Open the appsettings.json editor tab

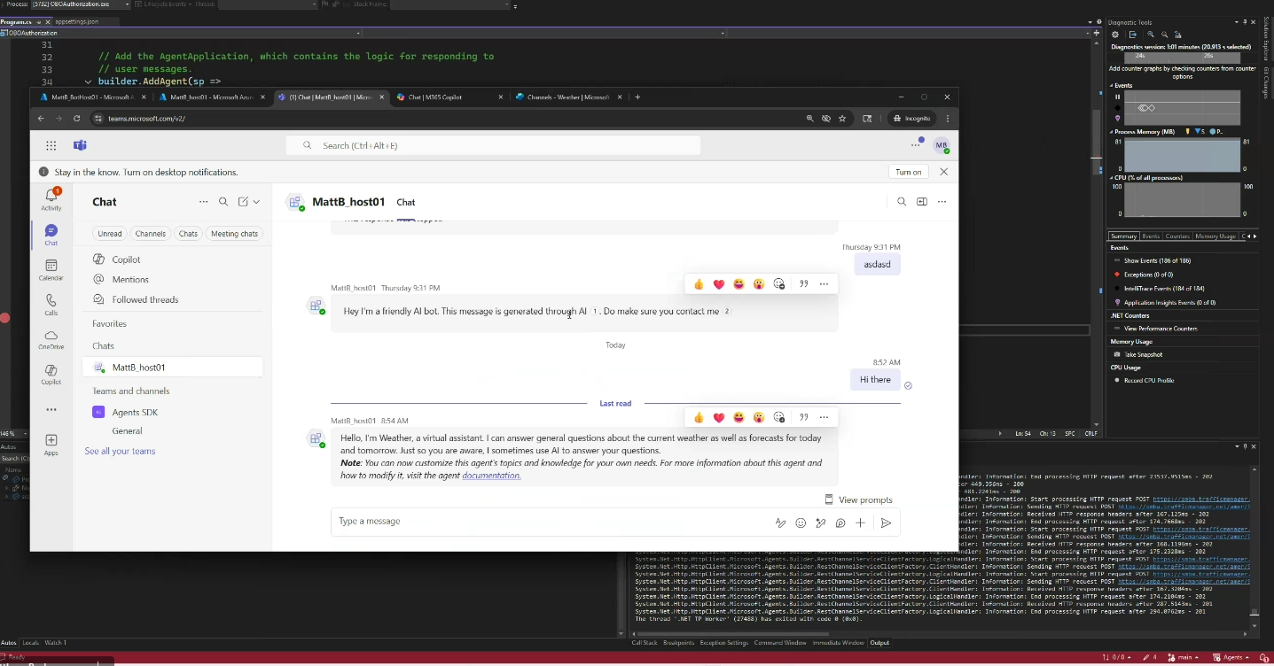click(77, 21)
